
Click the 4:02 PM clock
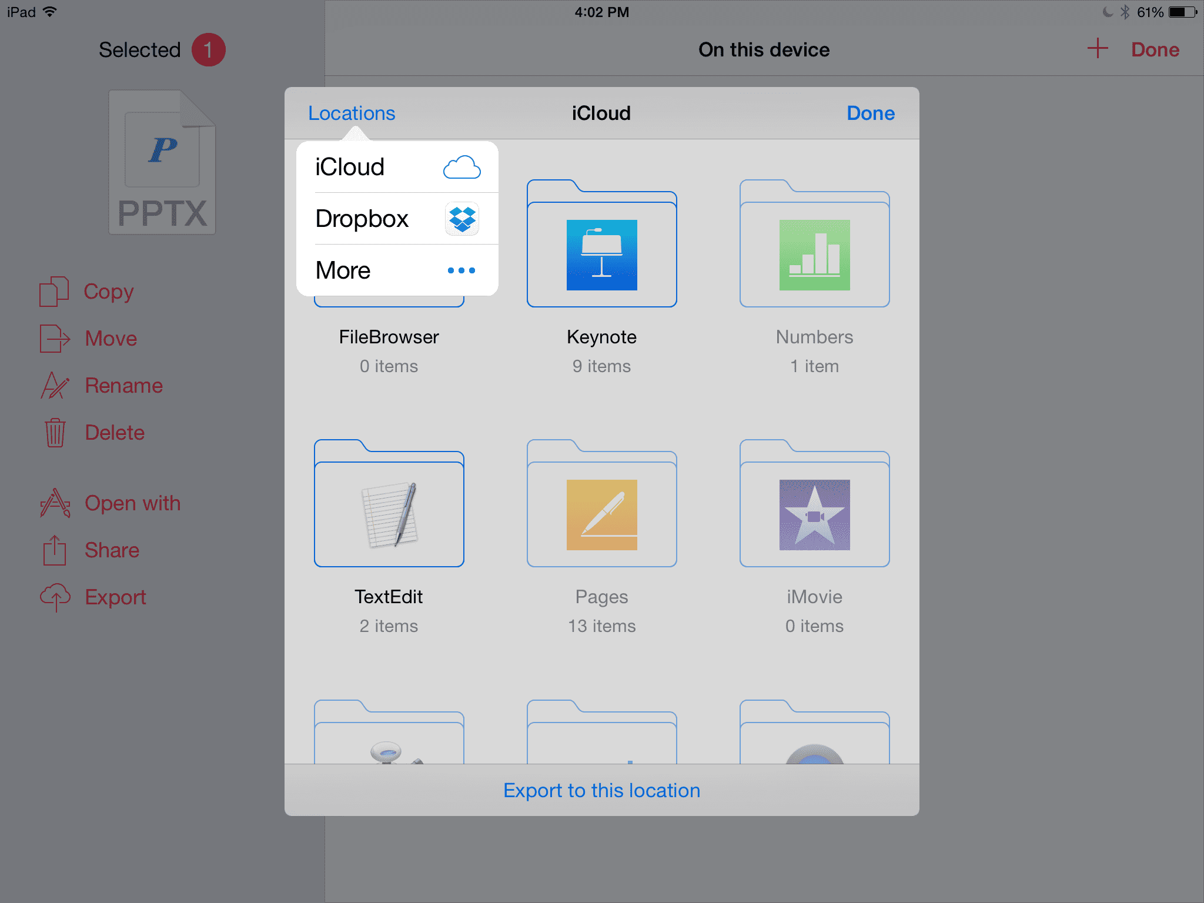tap(602, 12)
